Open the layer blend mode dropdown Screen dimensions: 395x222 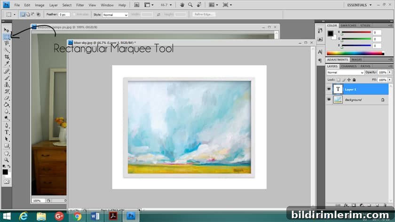345,72
